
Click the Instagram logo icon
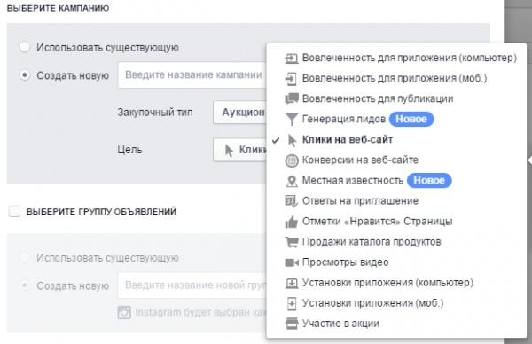124,312
